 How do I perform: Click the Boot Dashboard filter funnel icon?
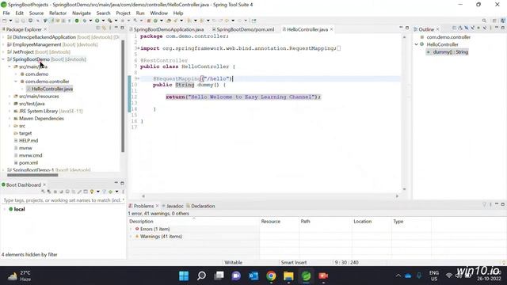tap(105, 192)
